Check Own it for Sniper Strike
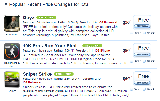This screenshot has width=160, height=101. (131, 89)
